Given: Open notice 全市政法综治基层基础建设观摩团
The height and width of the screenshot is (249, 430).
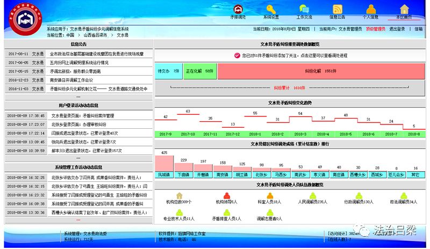Looking at the screenshot, I should (97, 54).
